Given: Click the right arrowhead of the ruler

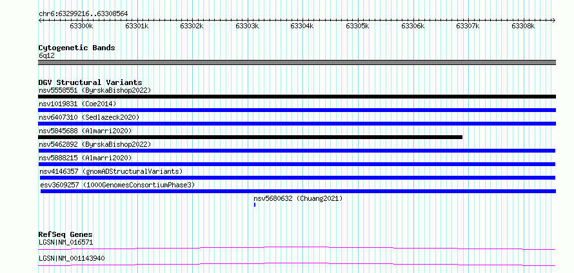Looking at the screenshot, I should tap(554, 20).
